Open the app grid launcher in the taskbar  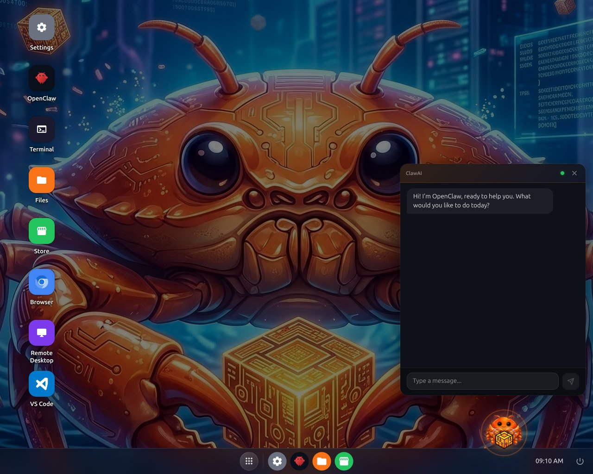point(249,461)
